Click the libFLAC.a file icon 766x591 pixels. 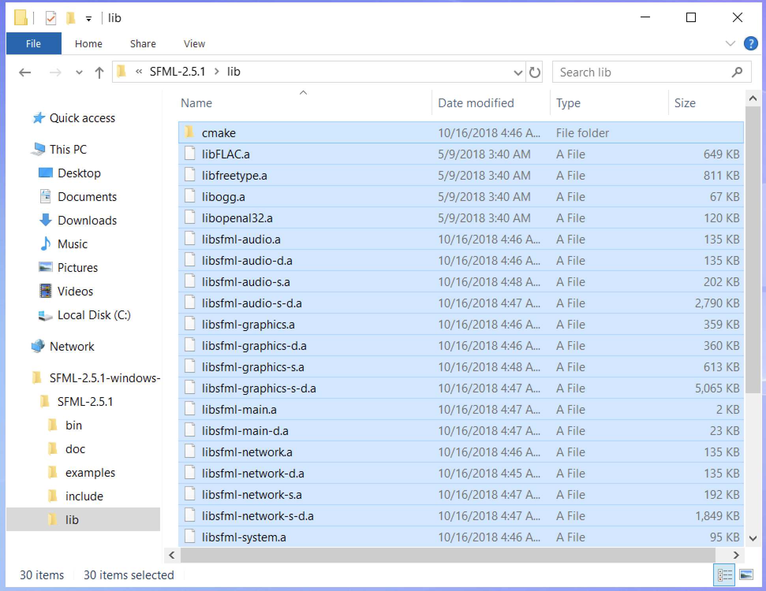point(190,153)
